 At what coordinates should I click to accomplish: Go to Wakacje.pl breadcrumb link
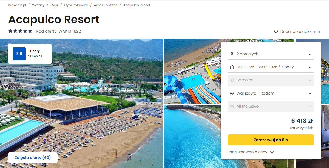point(17,5)
